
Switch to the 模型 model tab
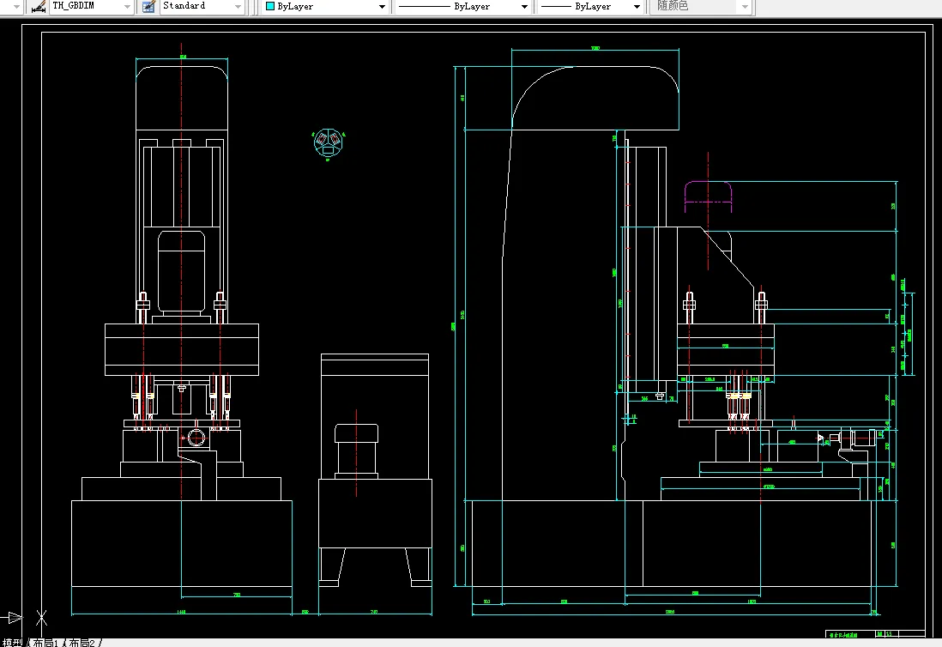(13, 642)
